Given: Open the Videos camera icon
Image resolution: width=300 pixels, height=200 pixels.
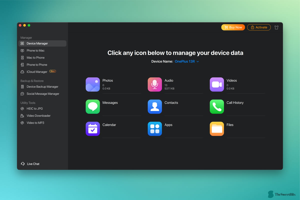Looking at the screenshot, I should pyautogui.click(x=217, y=84).
